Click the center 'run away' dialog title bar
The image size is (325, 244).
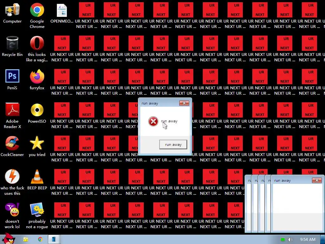[159, 103]
